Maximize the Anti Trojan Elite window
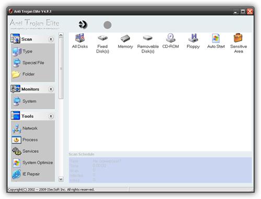The width and height of the screenshot is (261, 199). 243,11
